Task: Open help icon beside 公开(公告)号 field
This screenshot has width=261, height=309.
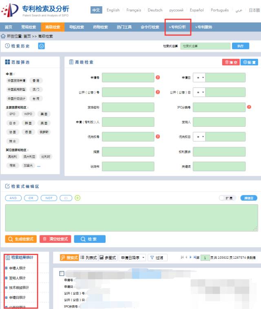Action: [x=158, y=92]
